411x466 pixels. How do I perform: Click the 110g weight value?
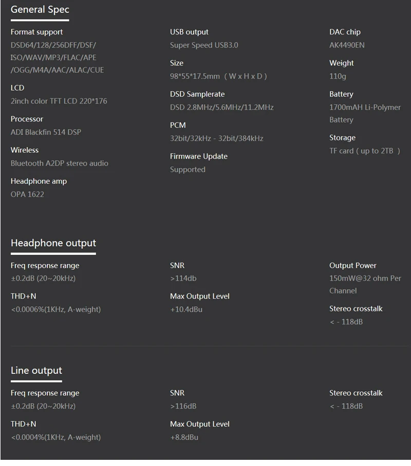338,76
